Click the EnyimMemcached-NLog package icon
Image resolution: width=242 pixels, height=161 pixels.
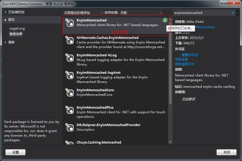click(70, 58)
